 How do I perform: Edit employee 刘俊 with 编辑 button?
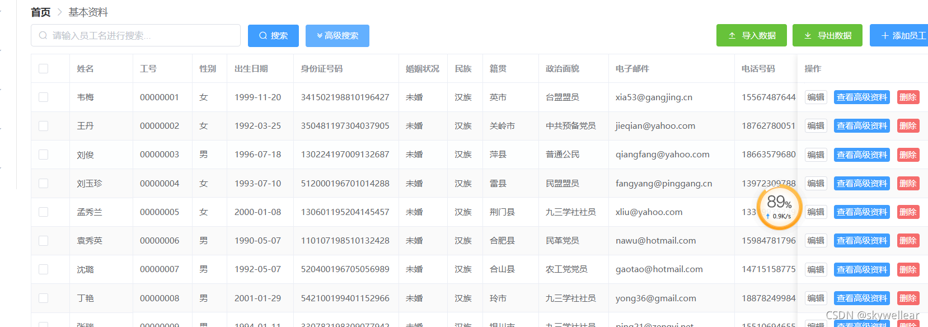pyautogui.click(x=816, y=155)
